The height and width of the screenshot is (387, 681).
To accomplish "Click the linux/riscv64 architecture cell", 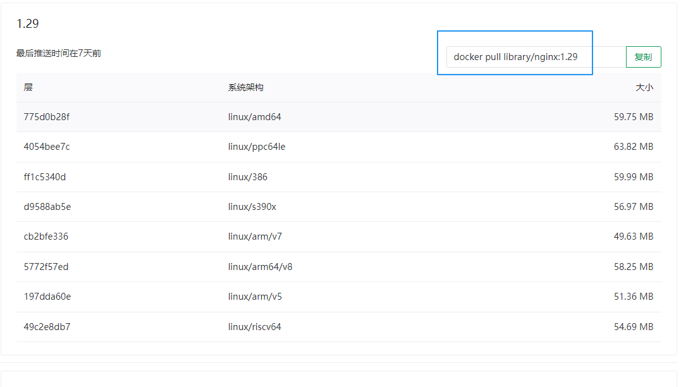I will (255, 327).
